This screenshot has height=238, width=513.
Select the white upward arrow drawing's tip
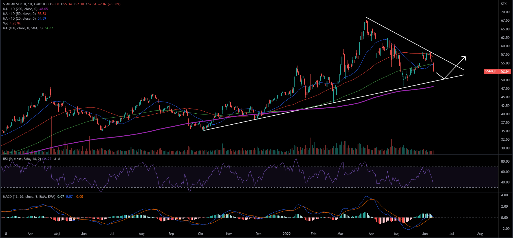click(465, 57)
